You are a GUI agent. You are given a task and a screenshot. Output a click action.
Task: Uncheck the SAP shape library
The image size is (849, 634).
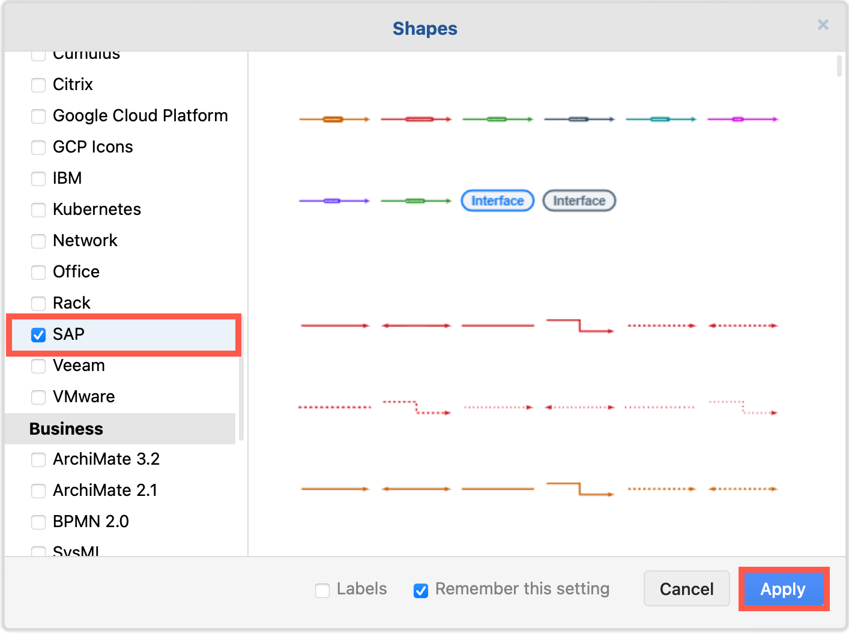(x=38, y=335)
